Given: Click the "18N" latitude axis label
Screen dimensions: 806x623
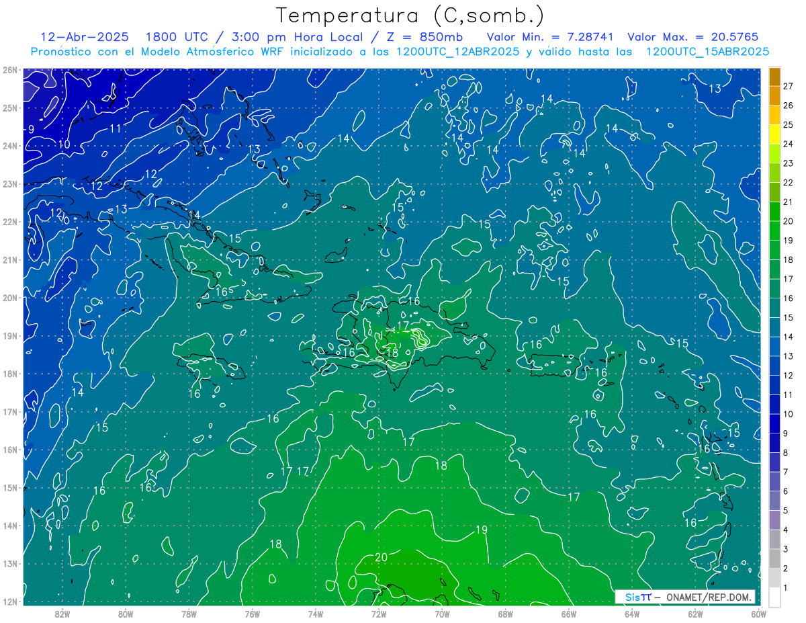Looking at the screenshot, I should tap(9, 374).
